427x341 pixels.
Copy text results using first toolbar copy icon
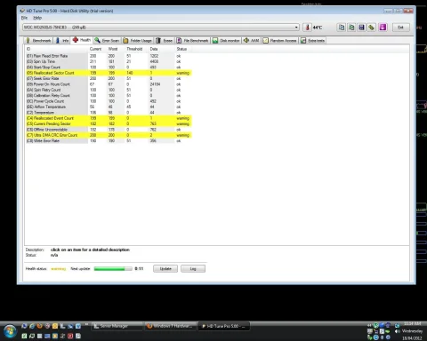coord(342,28)
